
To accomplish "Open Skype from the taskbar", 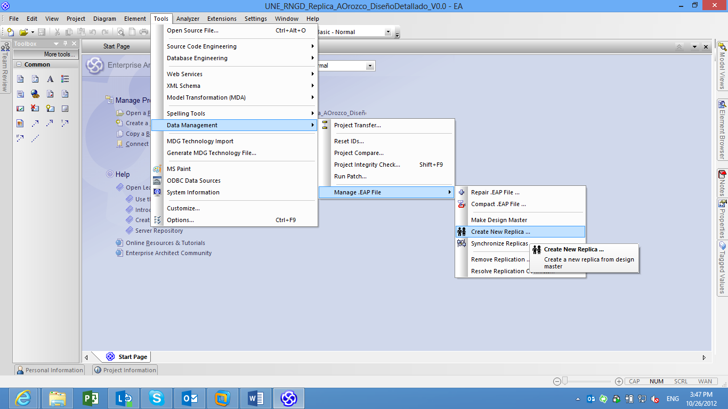I will [156, 398].
